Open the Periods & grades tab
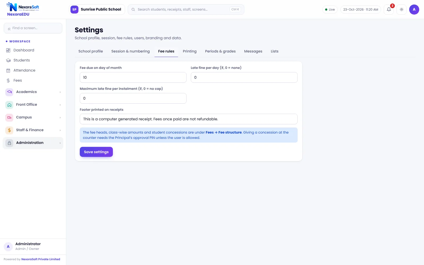Viewport: 424px width, 265px height. 220,51
